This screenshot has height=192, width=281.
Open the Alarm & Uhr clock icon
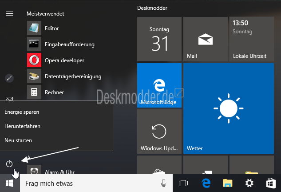tap(34, 170)
